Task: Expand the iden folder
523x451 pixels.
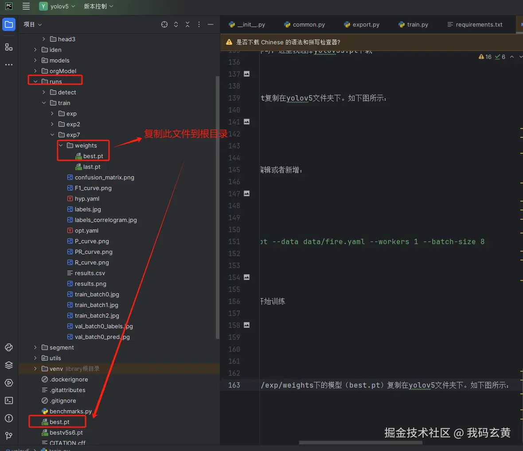Action: [x=35, y=50]
